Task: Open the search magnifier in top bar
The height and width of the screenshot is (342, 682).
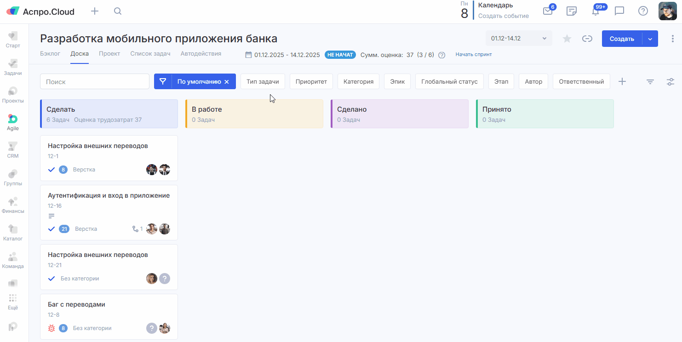Action: tap(118, 11)
